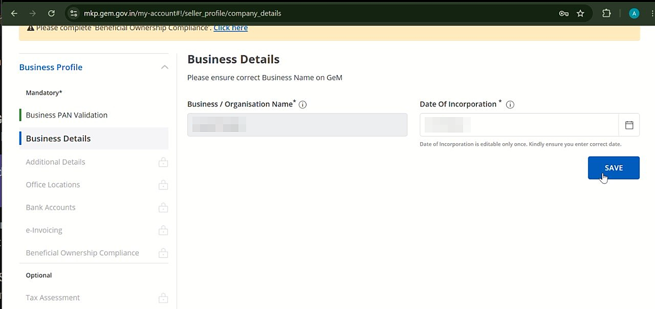Click info icon next to Date Of Incorporation
Image resolution: width=655 pixels, height=309 pixels.
[510, 104]
